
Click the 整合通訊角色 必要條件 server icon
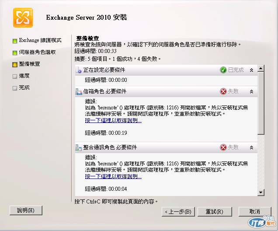(x=79, y=147)
